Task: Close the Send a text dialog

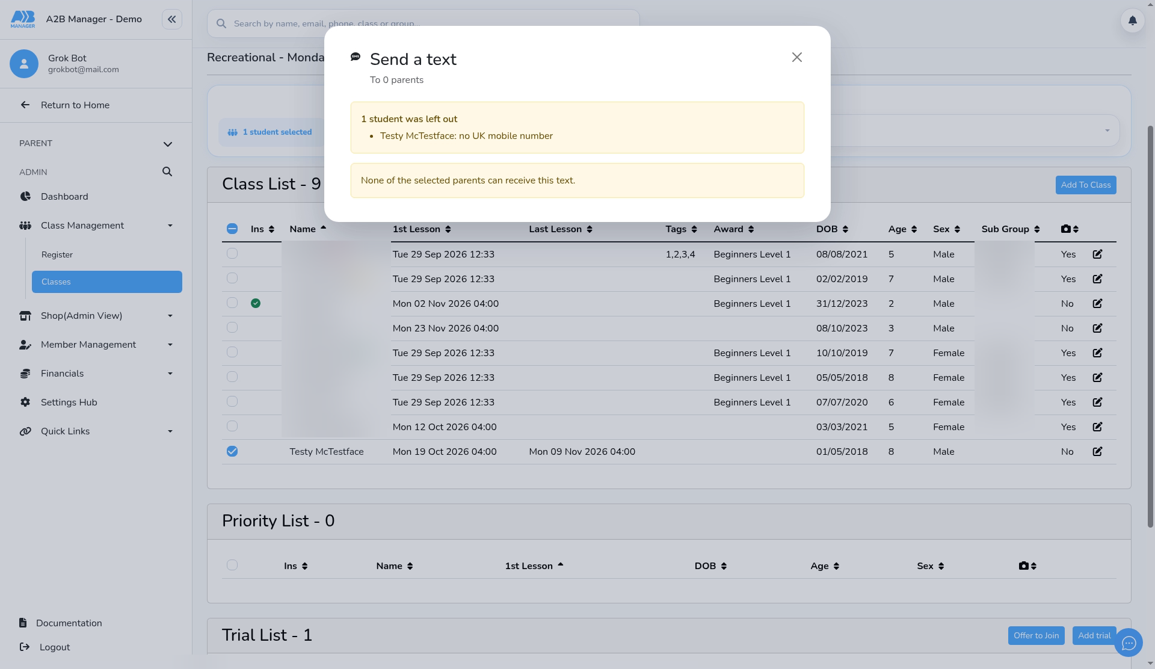Action: pyautogui.click(x=796, y=57)
